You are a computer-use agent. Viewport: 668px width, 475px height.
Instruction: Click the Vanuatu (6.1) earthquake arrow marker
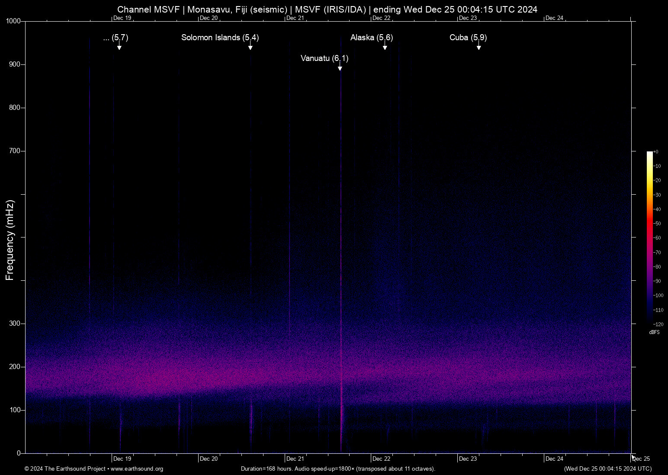click(340, 67)
